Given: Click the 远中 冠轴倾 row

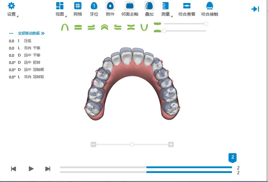Looking at the screenshot, I should [x=26, y=70].
